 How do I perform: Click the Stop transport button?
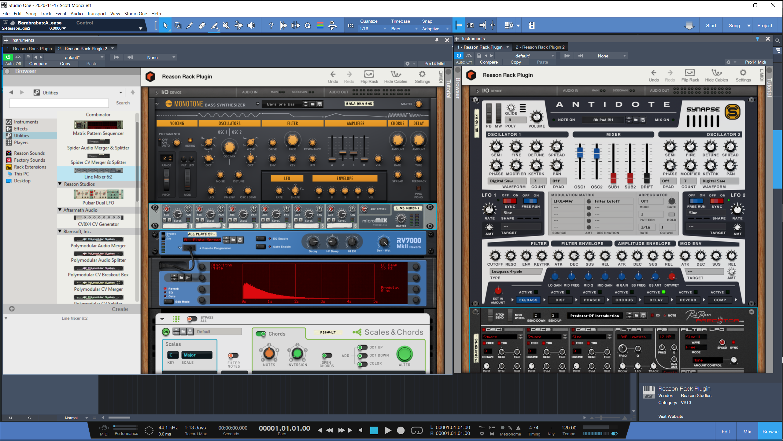pyautogui.click(x=374, y=431)
